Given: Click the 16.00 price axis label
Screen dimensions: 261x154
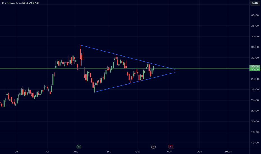Looking at the screenshot, I should tap(255, 143).
